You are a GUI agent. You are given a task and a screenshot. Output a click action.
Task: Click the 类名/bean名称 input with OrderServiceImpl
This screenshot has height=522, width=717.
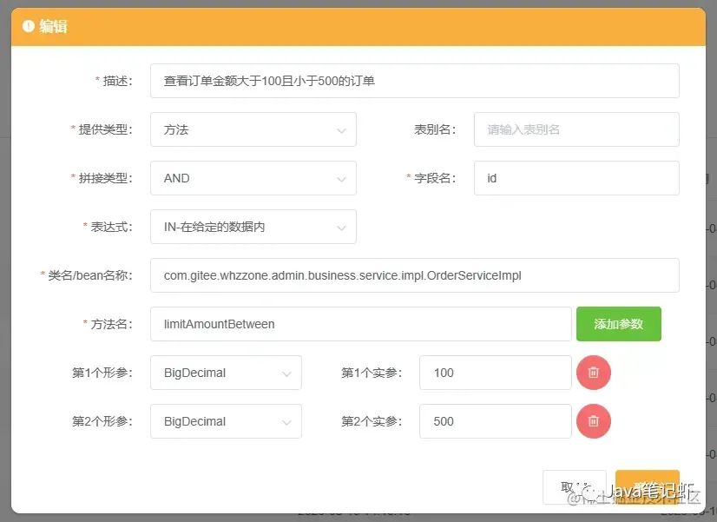tap(414, 275)
